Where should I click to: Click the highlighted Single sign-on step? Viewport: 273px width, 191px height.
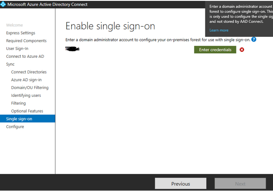(19, 119)
